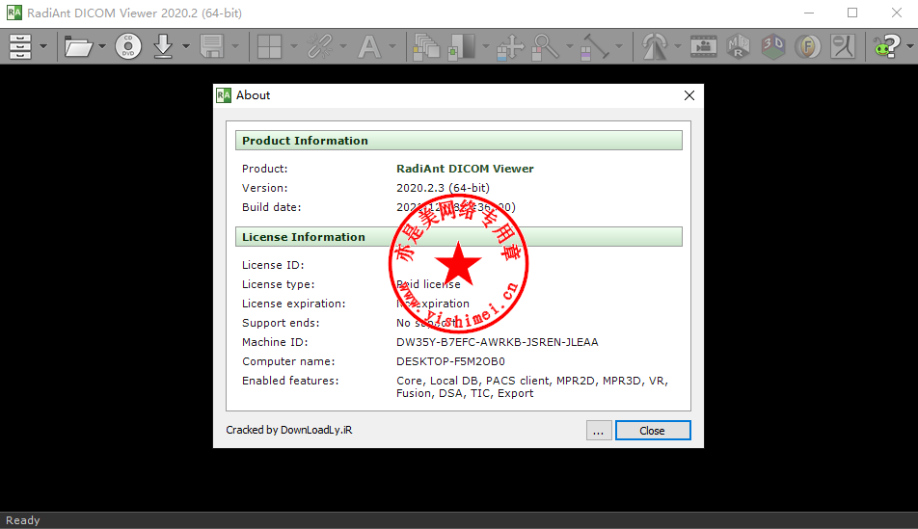918x529 pixels.
Task: Open the local database drawer icon
Action: (20, 46)
